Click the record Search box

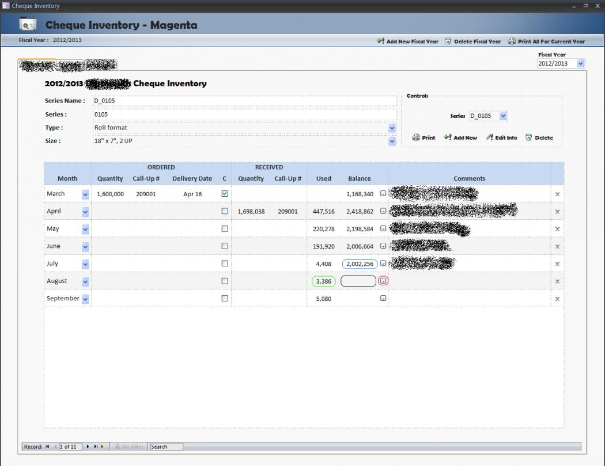pyautogui.click(x=167, y=447)
